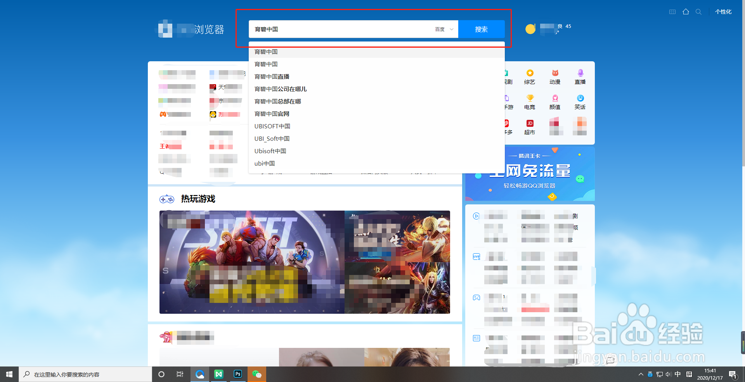This screenshot has width=745, height=382.
Task: Pick the highlighted 育碧中国 suggestion
Action: click(376, 52)
